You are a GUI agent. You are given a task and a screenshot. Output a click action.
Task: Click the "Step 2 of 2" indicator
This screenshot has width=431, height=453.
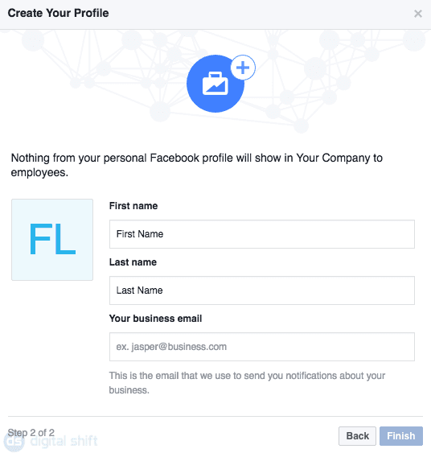pos(31,433)
